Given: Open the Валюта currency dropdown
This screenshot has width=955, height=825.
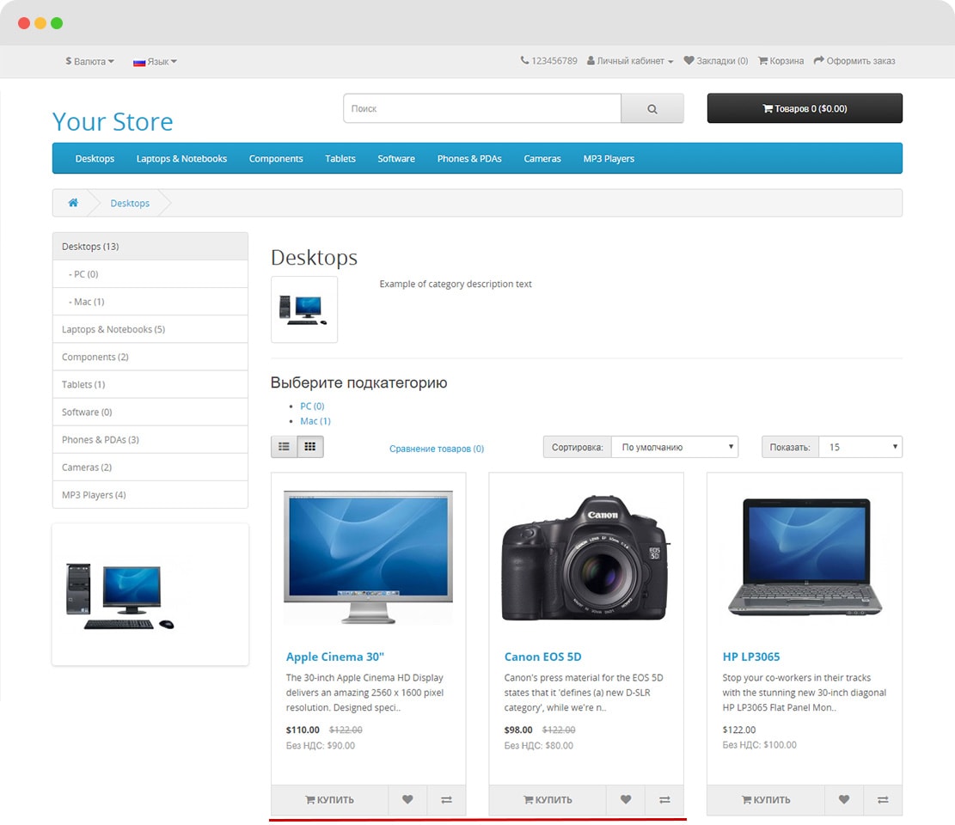Looking at the screenshot, I should pyautogui.click(x=89, y=62).
